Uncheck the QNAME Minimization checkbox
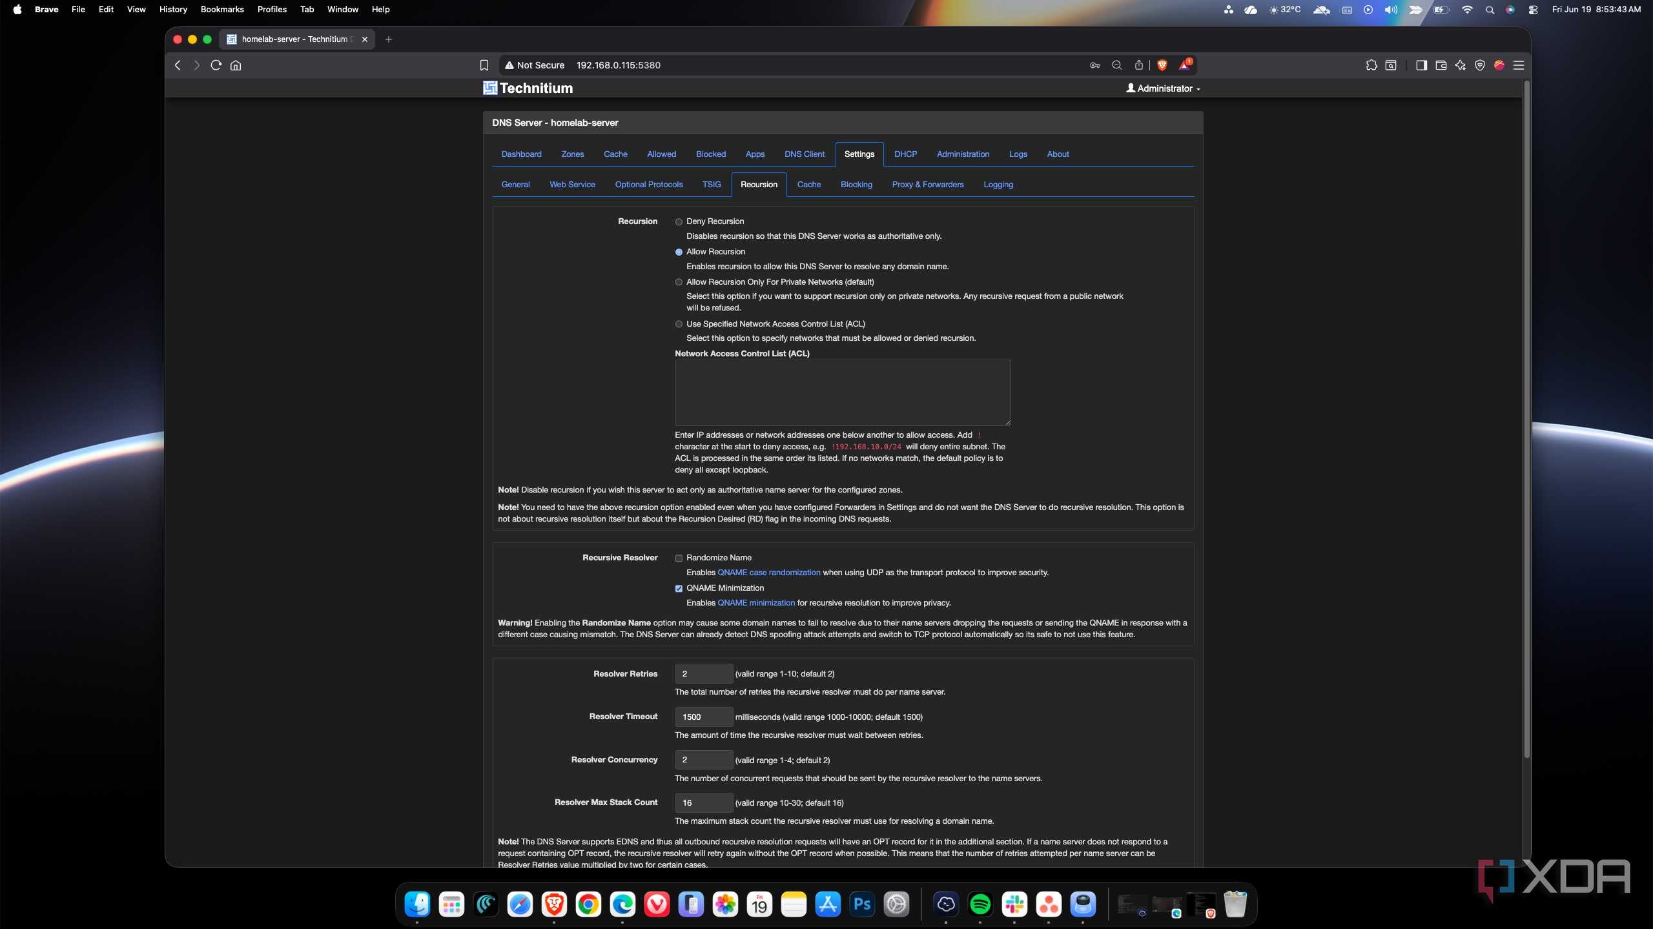The image size is (1653, 929). pyautogui.click(x=679, y=589)
